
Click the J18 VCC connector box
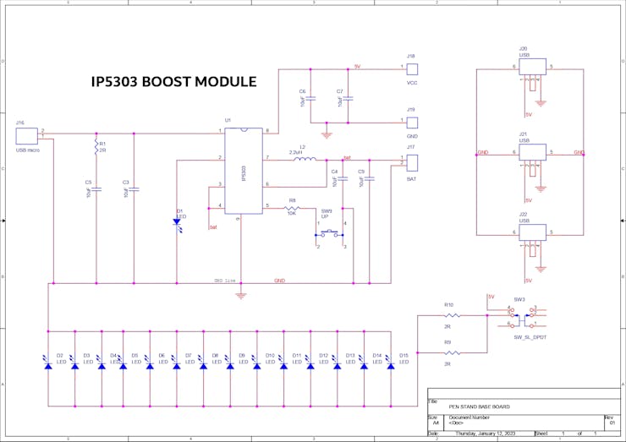412,69
